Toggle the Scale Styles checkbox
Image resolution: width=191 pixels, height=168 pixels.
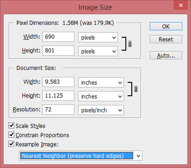(11, 126)
